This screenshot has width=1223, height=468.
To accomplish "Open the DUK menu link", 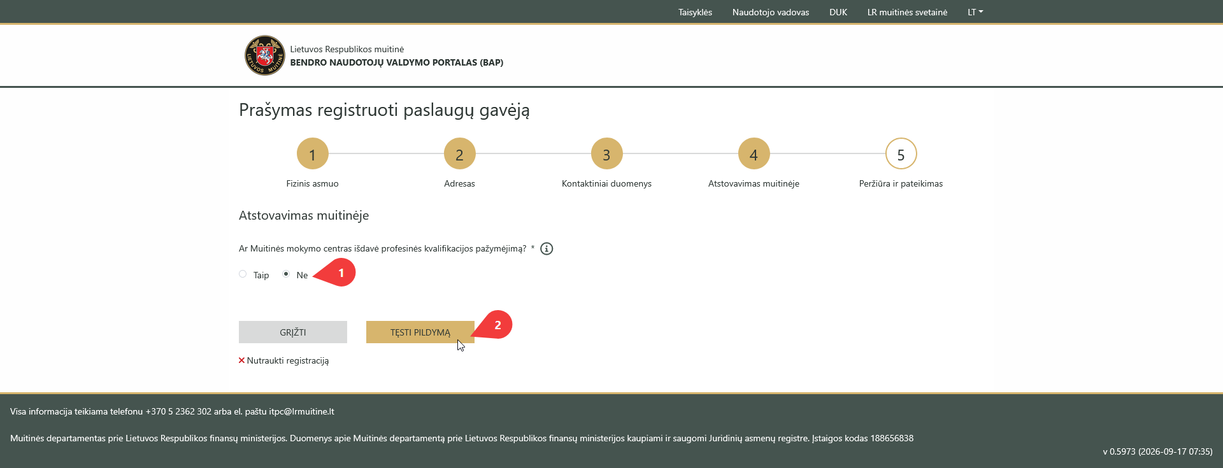I will tap(838, 12).
